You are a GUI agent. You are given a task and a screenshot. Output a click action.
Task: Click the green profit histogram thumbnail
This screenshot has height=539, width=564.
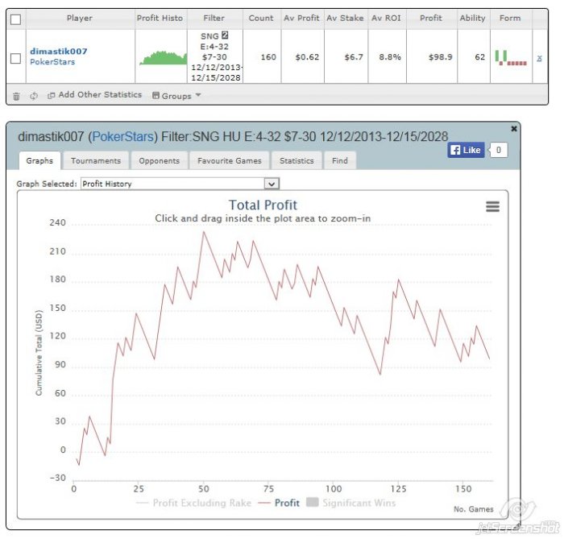point(164,57)
